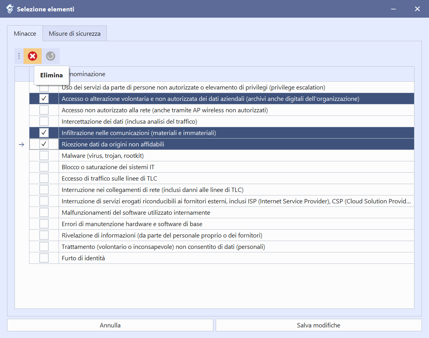Select the Eccesso di traffico sulle linee row
Image resolution: width=429 pixels, height=338 pixels.
tap(109, 178)
